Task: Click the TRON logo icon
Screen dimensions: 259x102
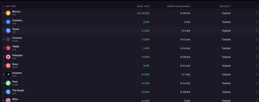Action: [x=8, y=48]
